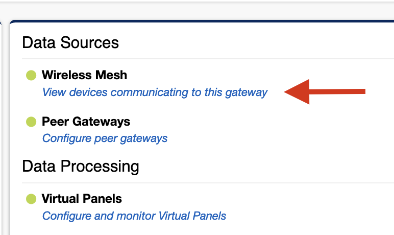Viewport: 394px width, 235px height.
Task: Click the Data Sources section header
Action: (x=70, y=42)
